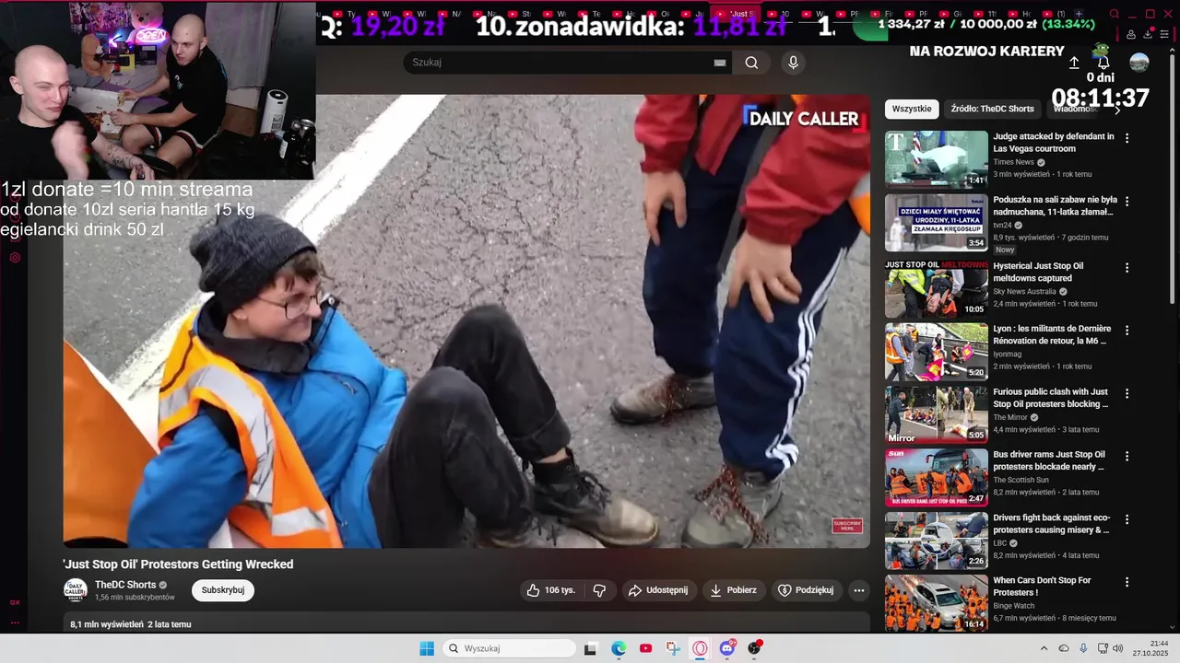Open the browser downloads icon
1180x663 pixels.
click(1148, 34)
